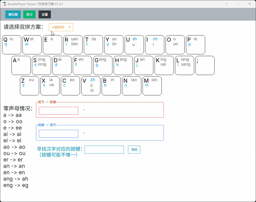This screenshot has width=256, height=202.
Task: Click the 'eng -> eg' rule text
Action: pos(16,185)
